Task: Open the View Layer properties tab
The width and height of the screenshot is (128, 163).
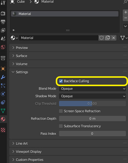Action: [x=3, y=30]
